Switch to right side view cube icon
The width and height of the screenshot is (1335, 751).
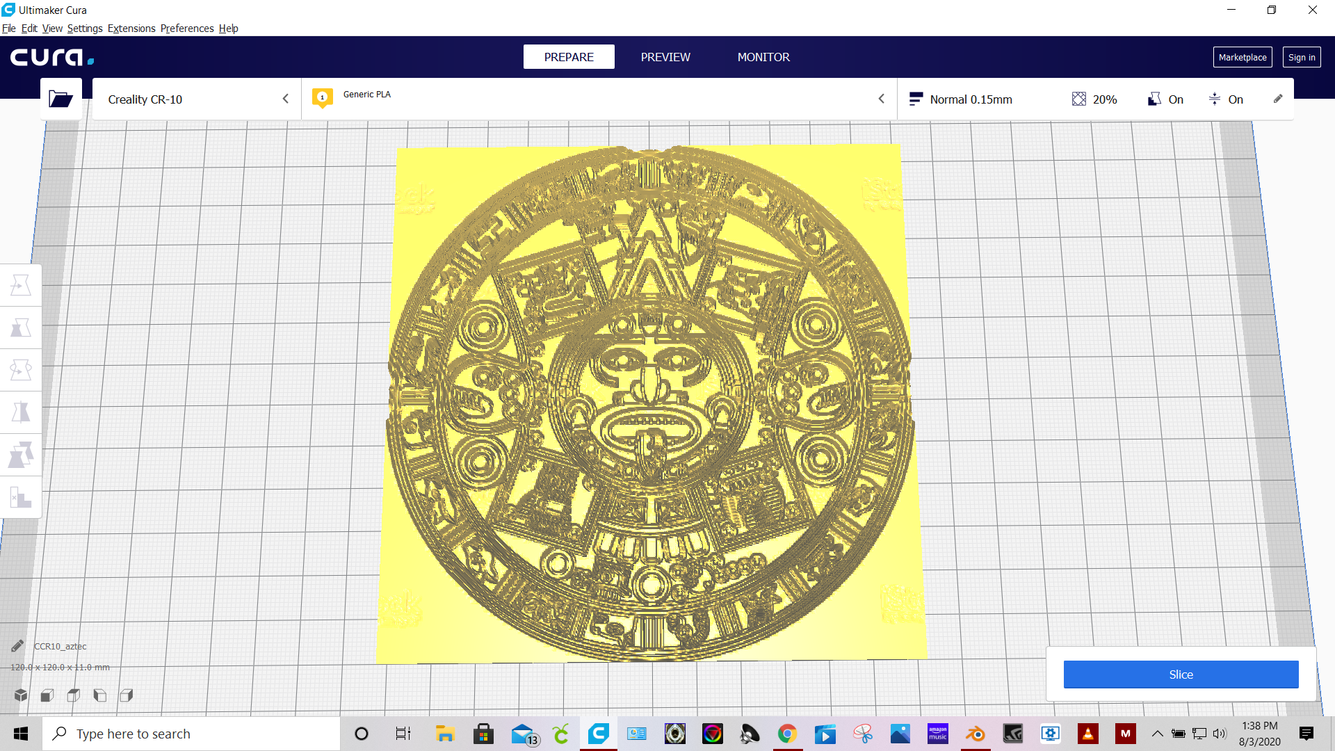(127, 695)
